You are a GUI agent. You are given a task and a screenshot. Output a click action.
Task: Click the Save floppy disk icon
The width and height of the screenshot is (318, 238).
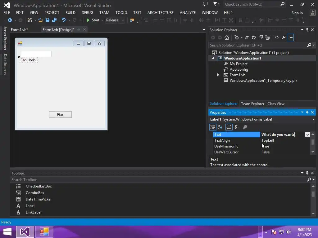pos(48,20)
